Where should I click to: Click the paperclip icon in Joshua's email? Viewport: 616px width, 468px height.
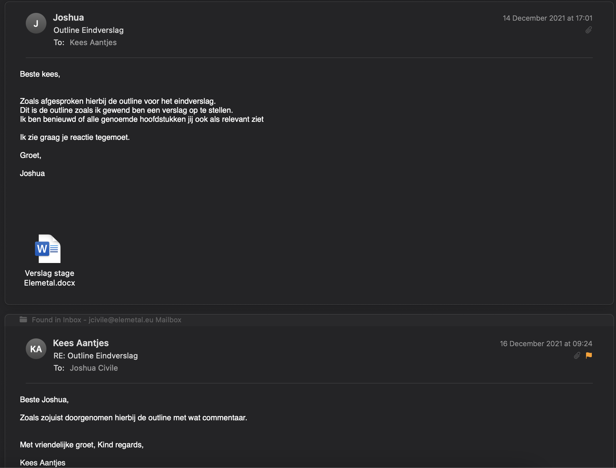pyautogui.click(x=589, y=30)
